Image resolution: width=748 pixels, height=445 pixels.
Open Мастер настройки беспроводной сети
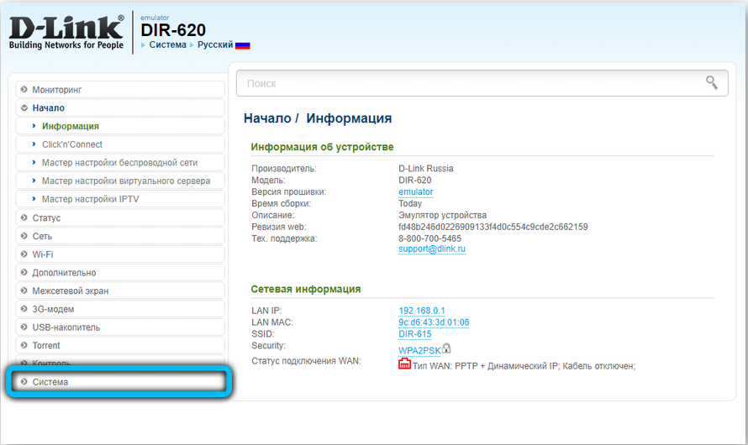click(x=120, y=162)
